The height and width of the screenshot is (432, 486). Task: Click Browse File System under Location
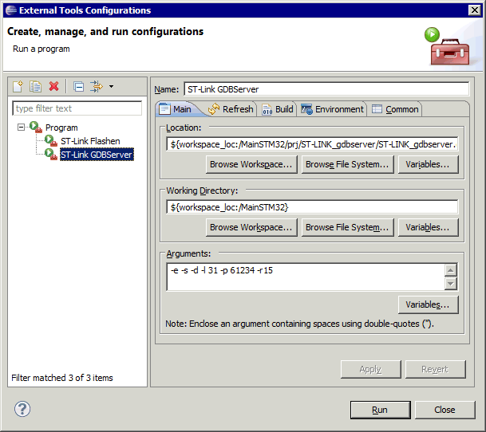pos(347,164)
